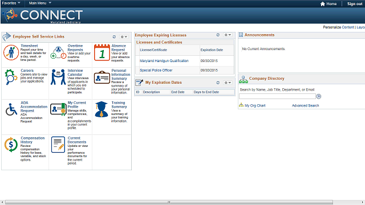
Task: Open the My Org Chart link
Action: point(255,105)
